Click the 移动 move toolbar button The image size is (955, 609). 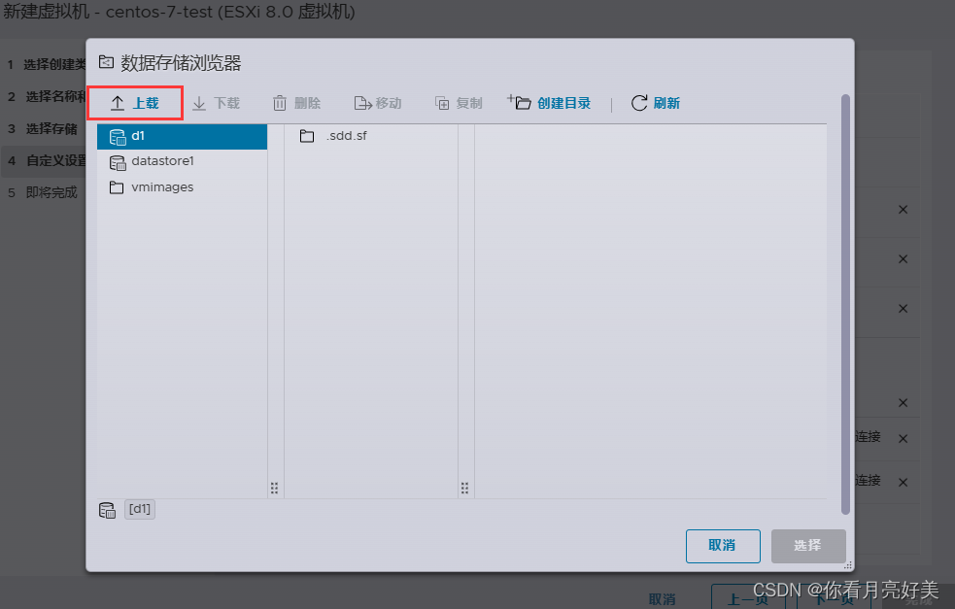(378, 103)
